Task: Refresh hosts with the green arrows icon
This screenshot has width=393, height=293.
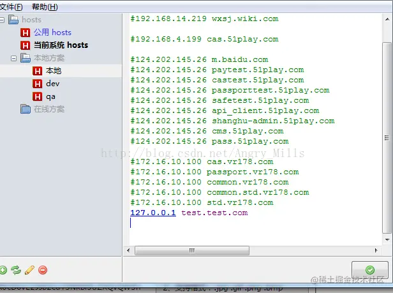Action: (16, 270)
